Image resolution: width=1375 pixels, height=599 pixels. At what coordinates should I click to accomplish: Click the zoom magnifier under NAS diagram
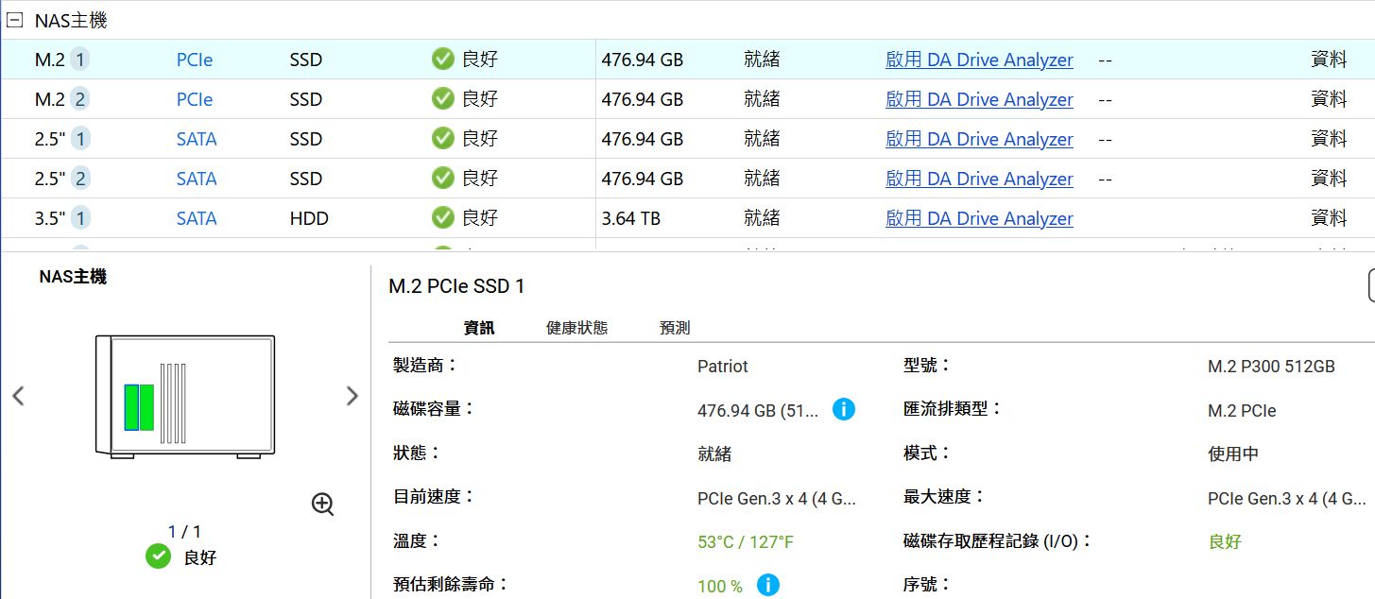click(x=322, y=505)
